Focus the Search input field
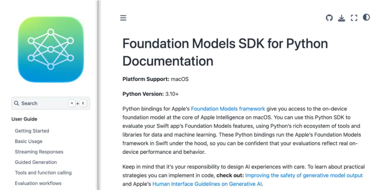 [x=51, y=103]
